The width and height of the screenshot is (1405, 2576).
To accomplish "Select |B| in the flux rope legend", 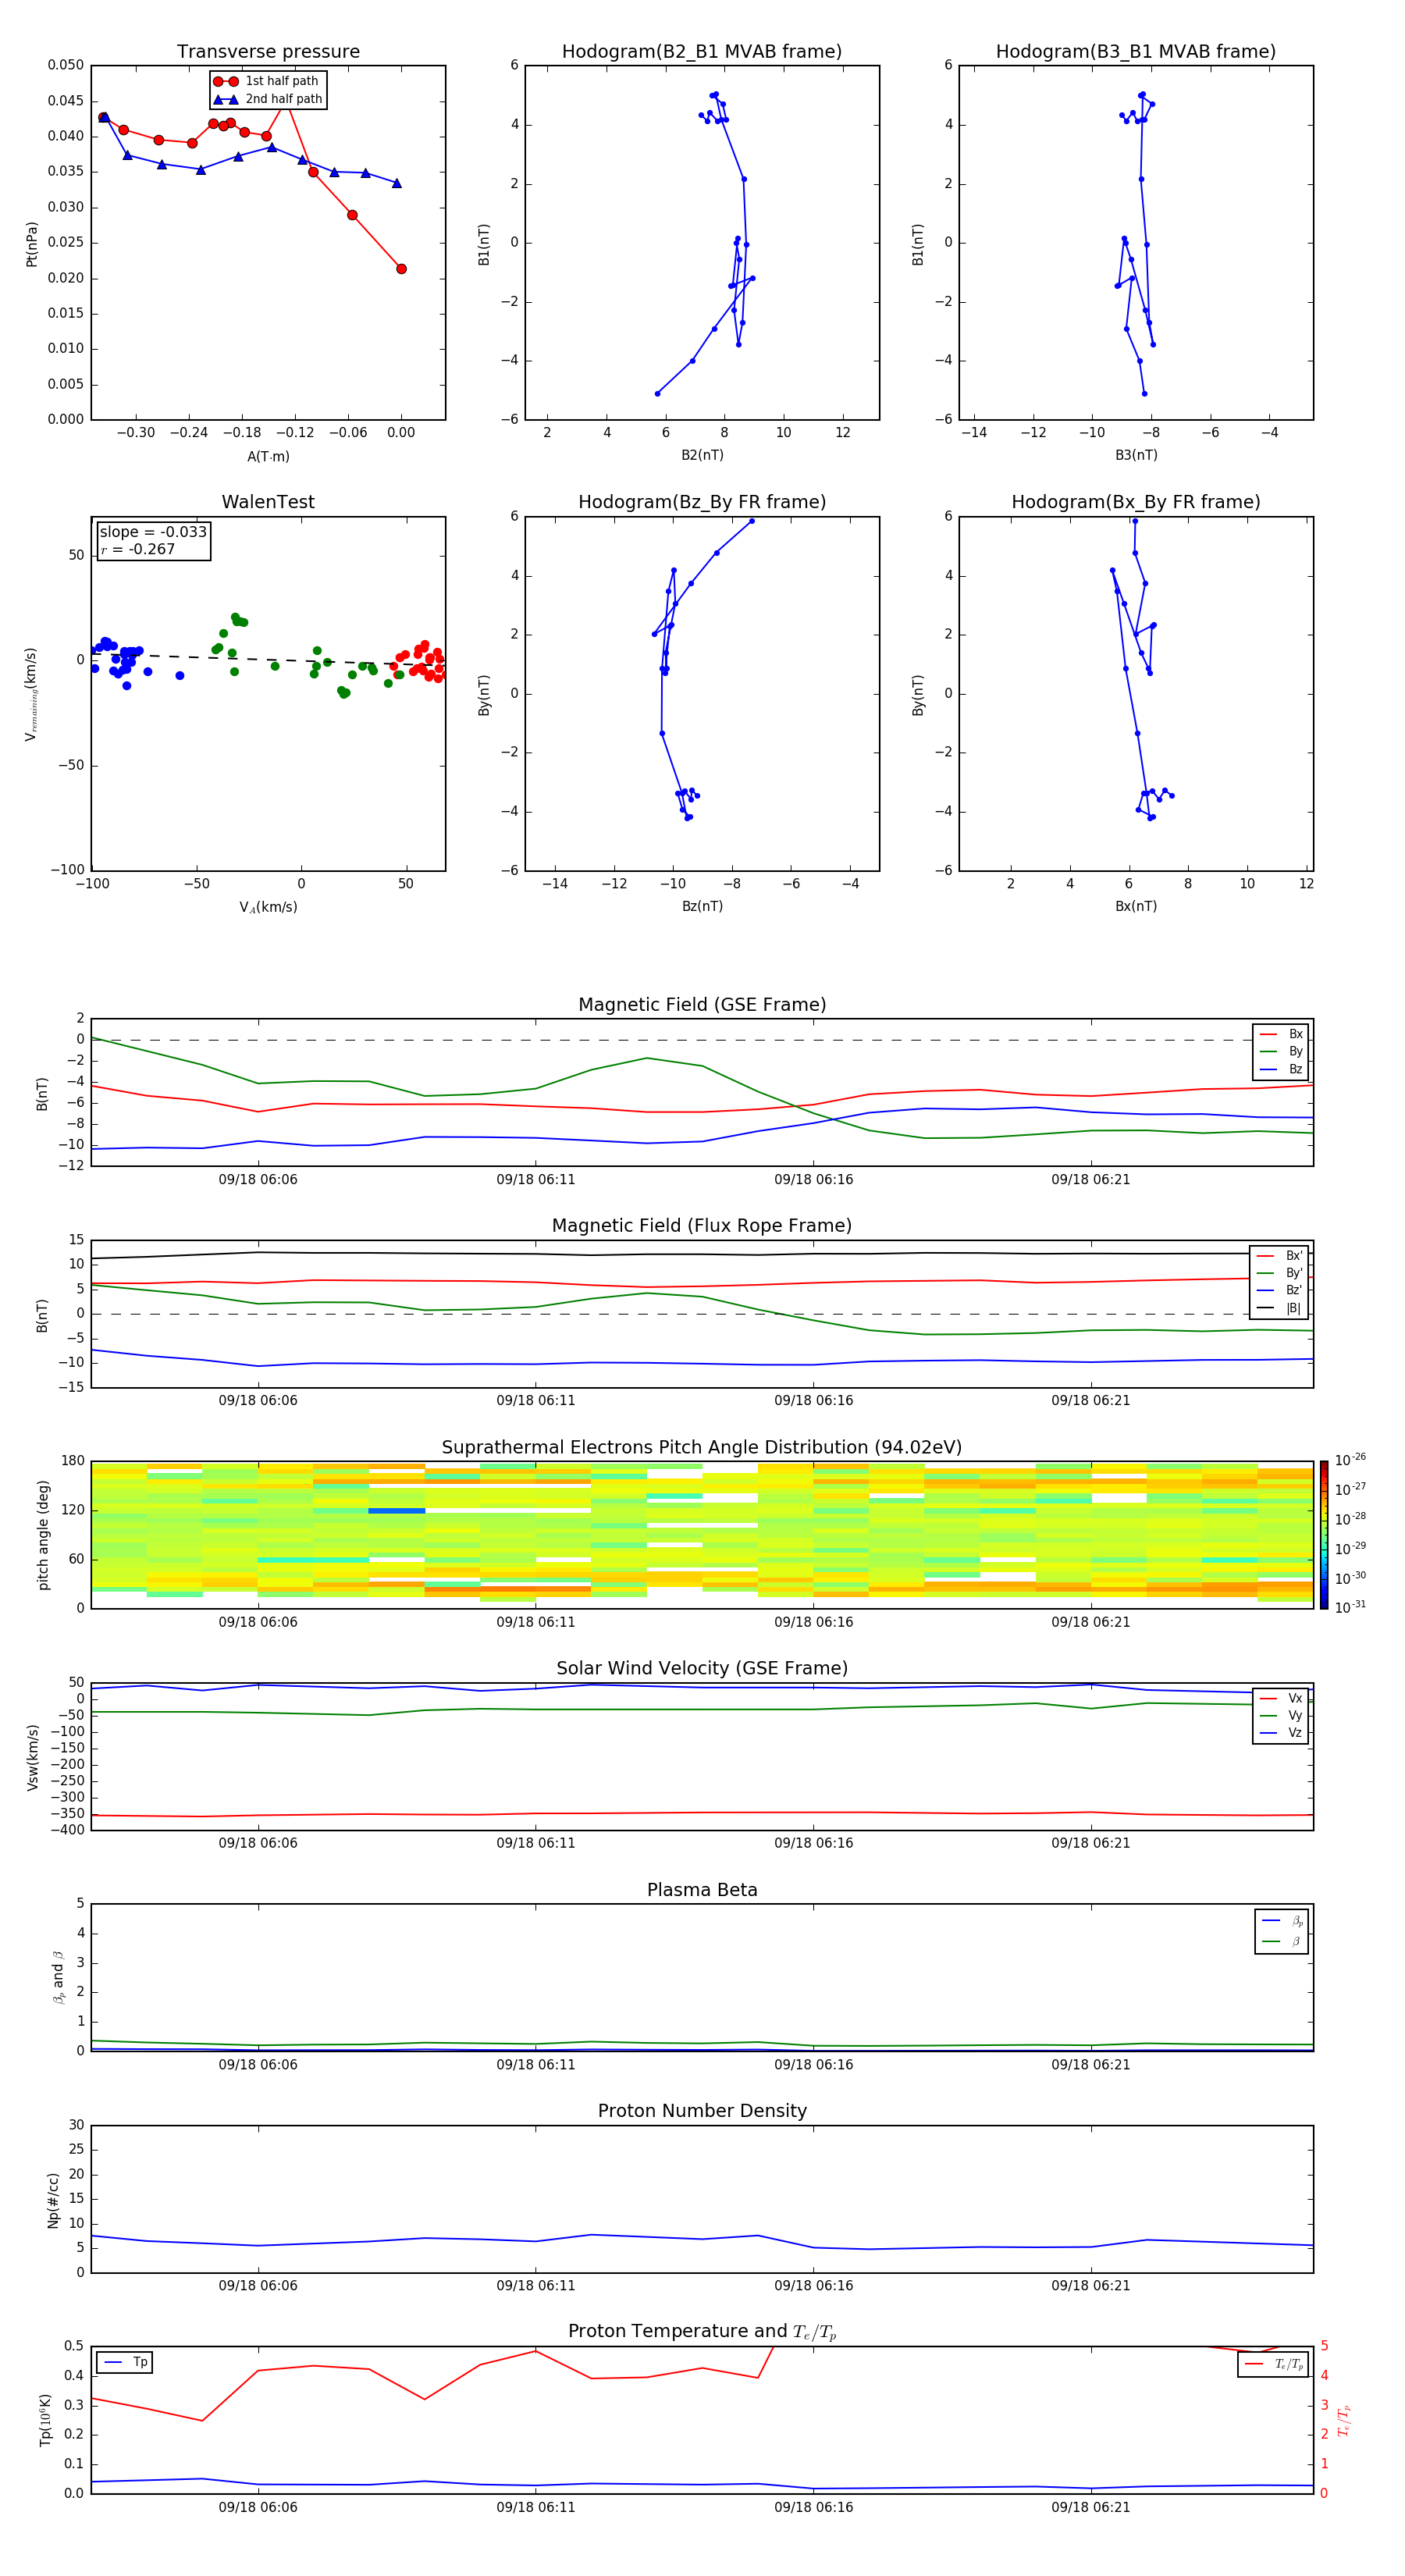I will [x=1280, y=1308].
